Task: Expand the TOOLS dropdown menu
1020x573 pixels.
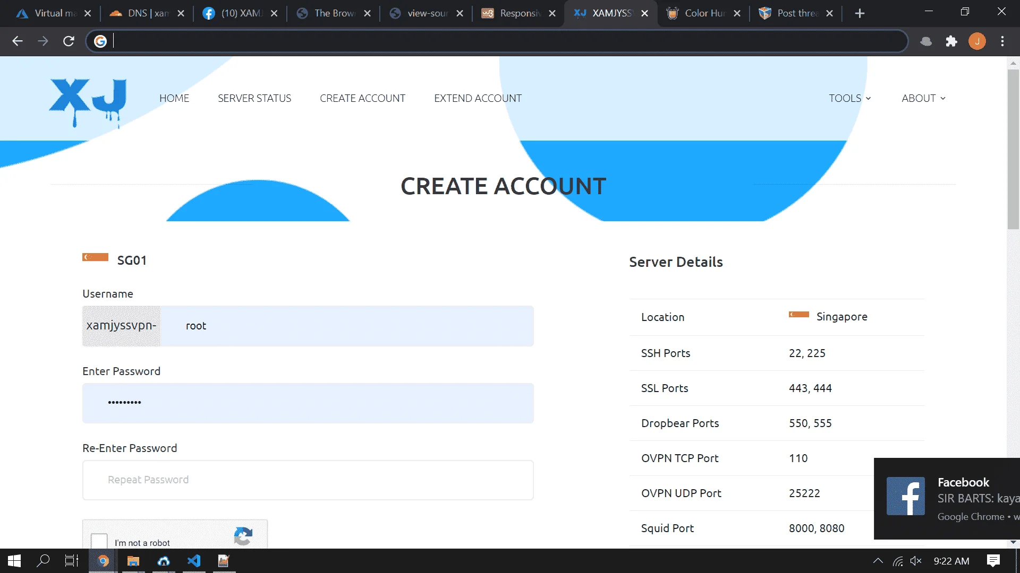Action: click(x=850, y=98)
